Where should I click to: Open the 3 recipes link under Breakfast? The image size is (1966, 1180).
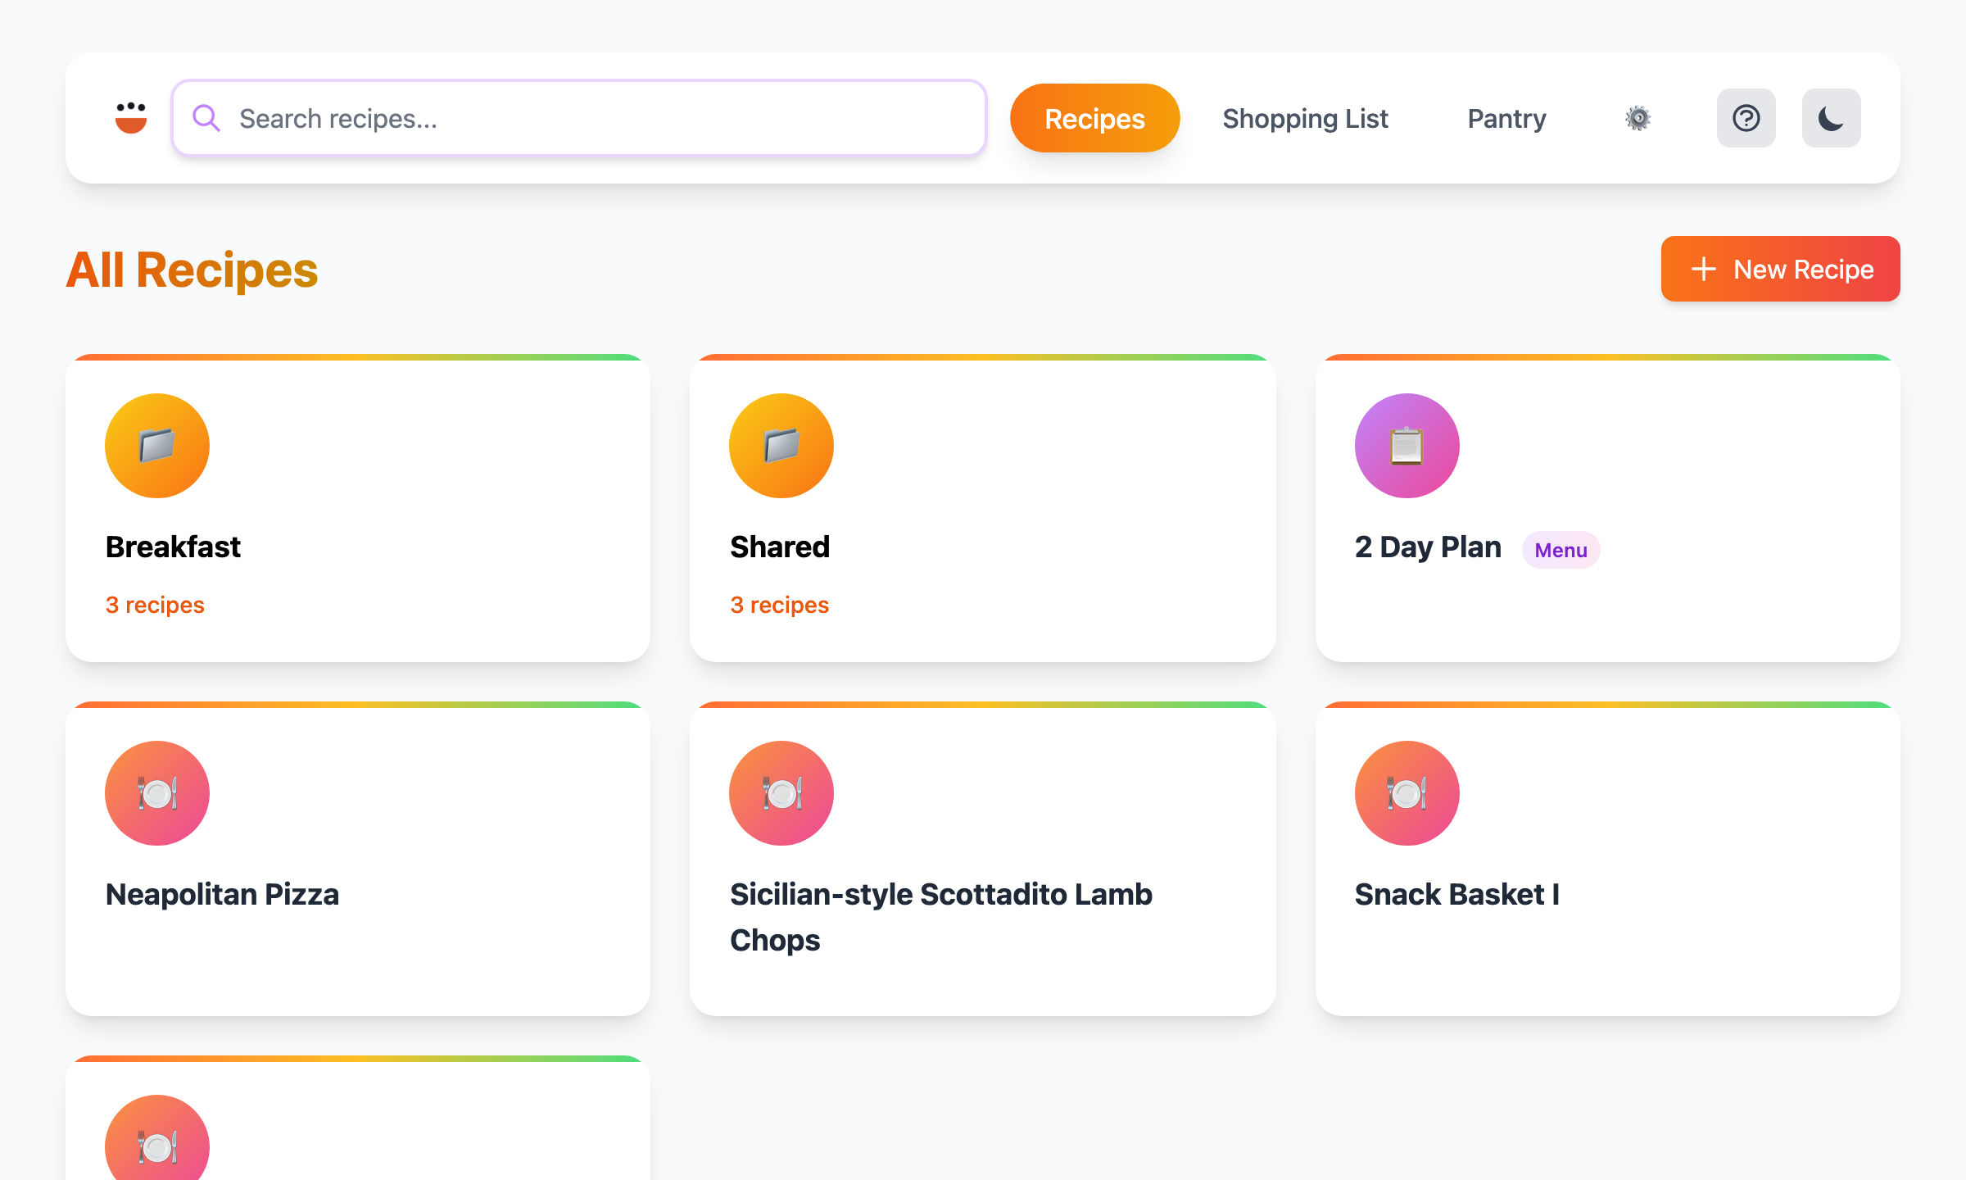[155, 605]
